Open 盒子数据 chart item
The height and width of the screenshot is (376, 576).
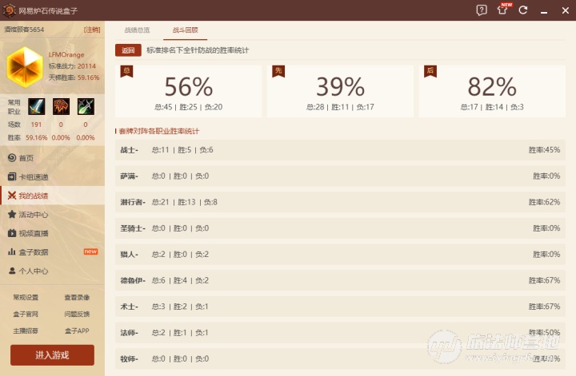point(33,252)
